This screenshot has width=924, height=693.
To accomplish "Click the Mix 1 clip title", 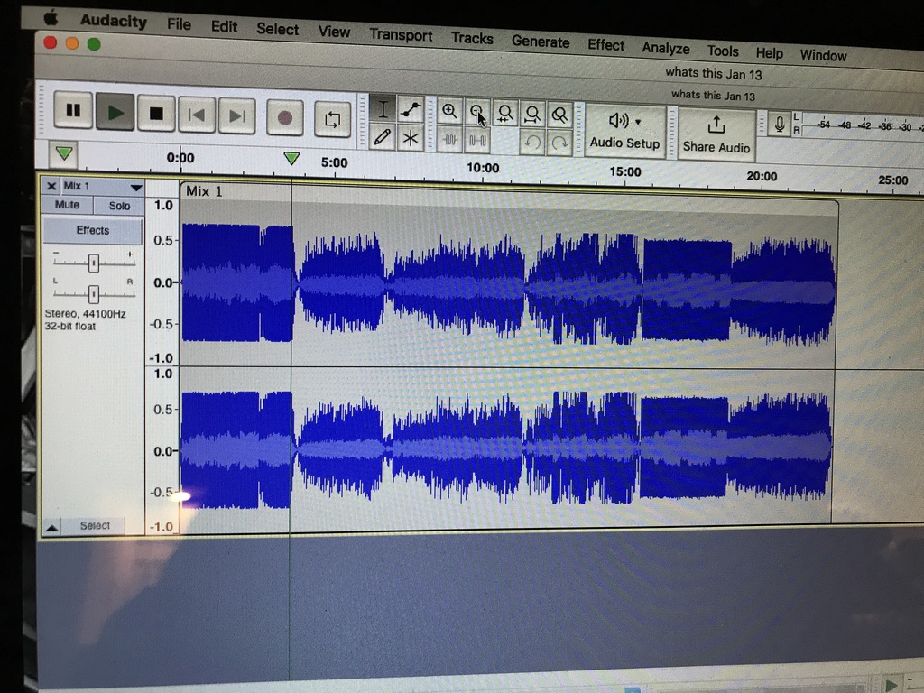I will point(204,191).
